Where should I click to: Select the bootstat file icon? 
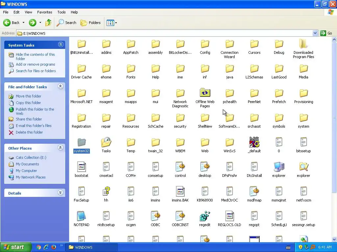coord(82,167)
